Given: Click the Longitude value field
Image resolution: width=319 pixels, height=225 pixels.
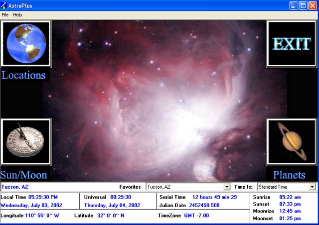Looking at the screenshot, I should [42, 216].
